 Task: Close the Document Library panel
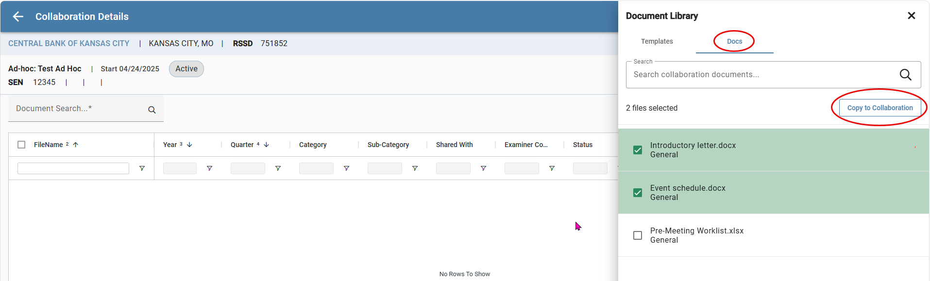[x=912, y=16]
